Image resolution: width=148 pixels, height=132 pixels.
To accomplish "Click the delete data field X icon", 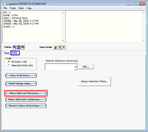I will tap(64, 47).
